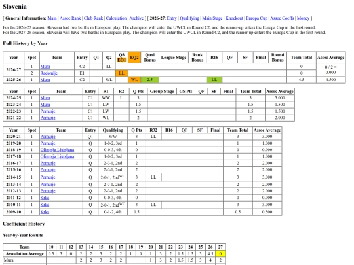Open Pomurje link in 2020-21 row
The width and height of the screenshot is (354, 265).
48,137
